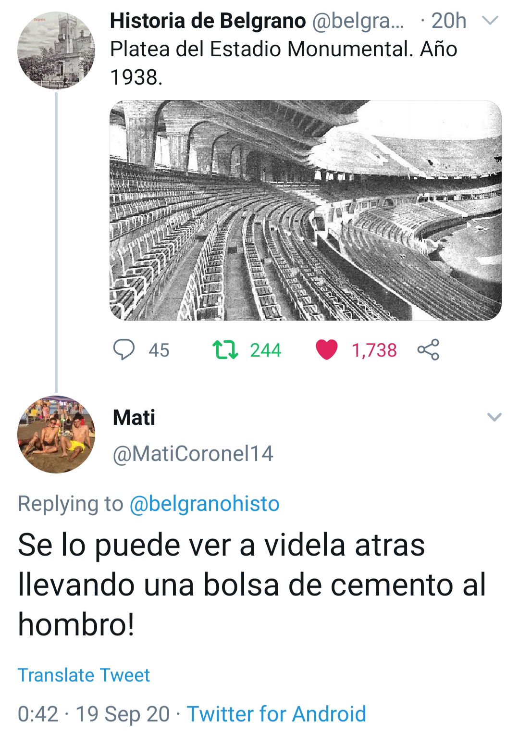519x734 pixels.
Task: Open the Twitter for Android source link
Action: tap(276, 714)
